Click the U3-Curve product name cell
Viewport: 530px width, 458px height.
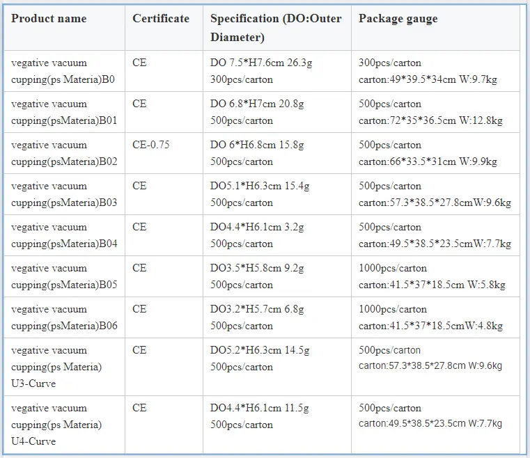click(57, 367)
